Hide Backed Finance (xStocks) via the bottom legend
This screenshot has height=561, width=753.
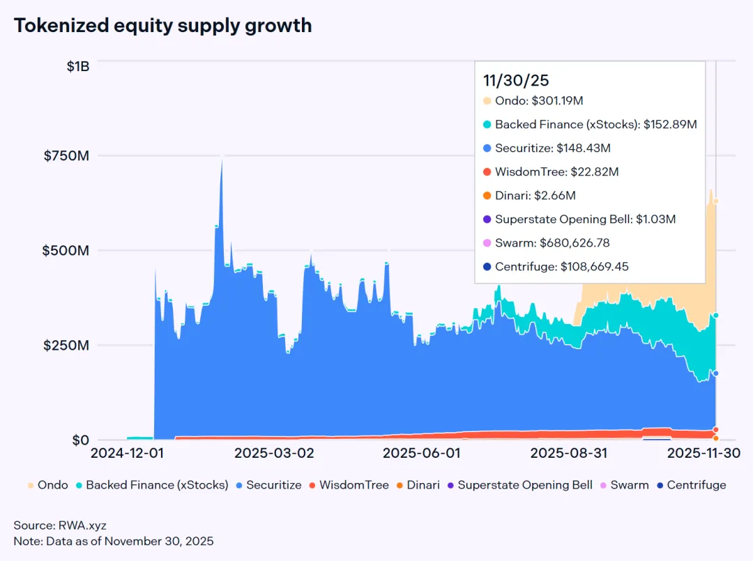pos(151,485)
